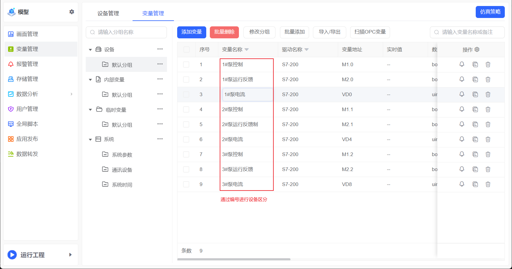Viewport: 512px width, 269px height.
Task: Open the gear settings next to 模型
Action: (x=72, y=12)
